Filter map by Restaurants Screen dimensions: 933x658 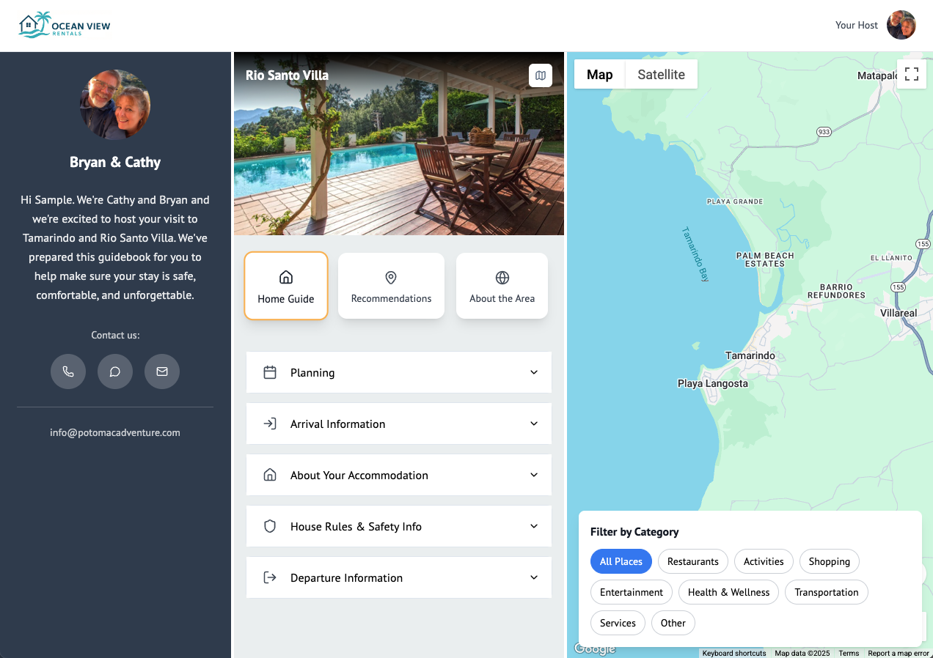pyautogui.click(x=693, y=561)
